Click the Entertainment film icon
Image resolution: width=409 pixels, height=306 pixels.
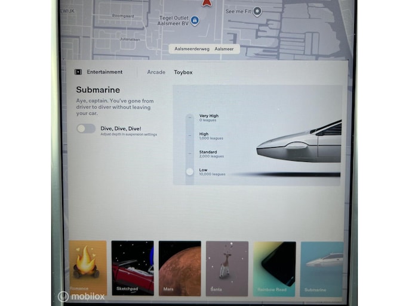coord(78,72)
